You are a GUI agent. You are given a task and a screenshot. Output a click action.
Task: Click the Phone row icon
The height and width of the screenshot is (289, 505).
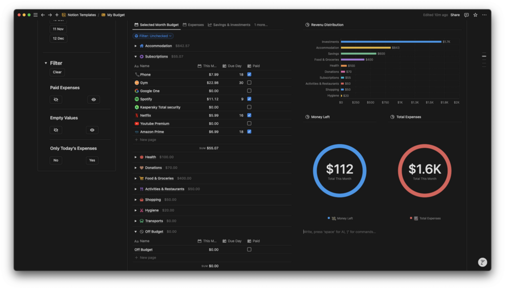(x=137, y=75)
